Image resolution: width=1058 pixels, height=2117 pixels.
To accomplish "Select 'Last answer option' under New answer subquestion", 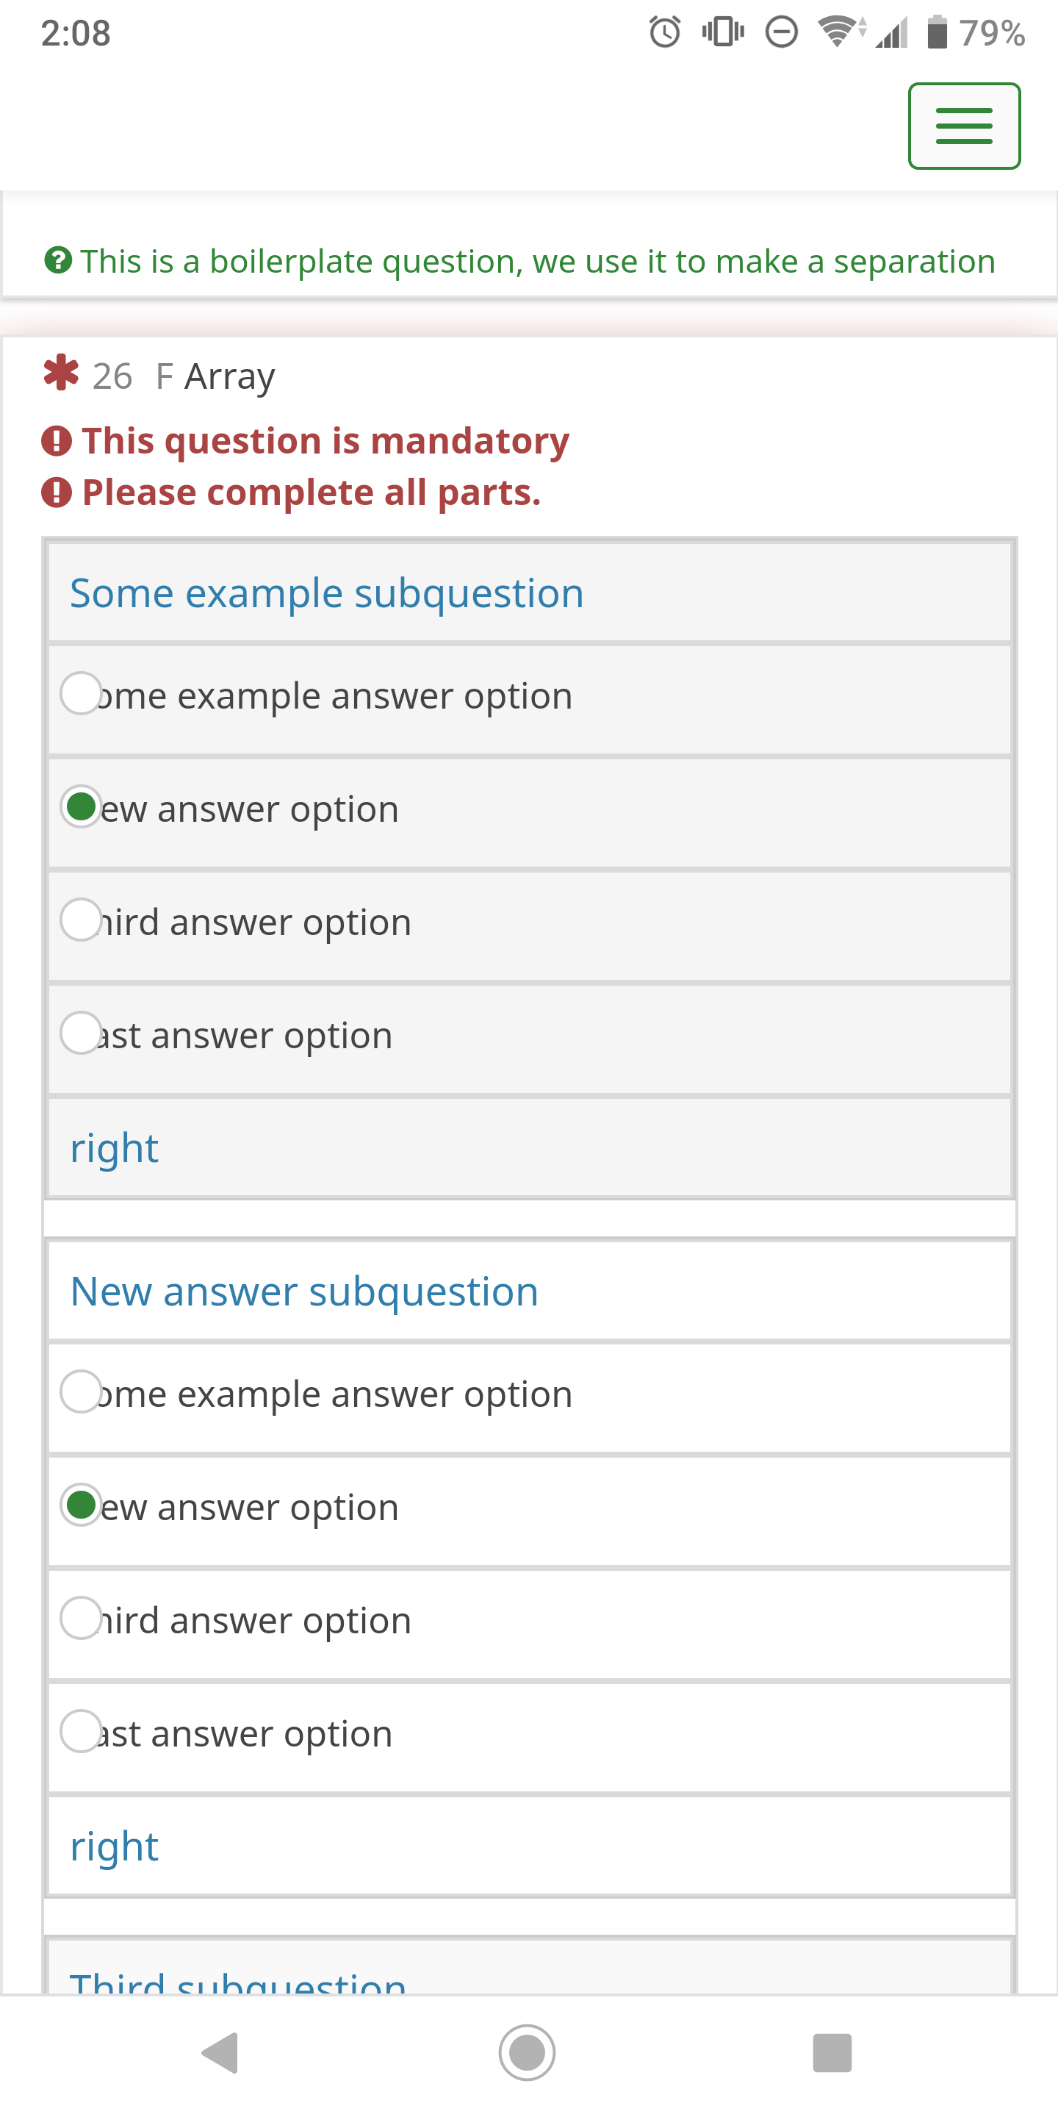I will 81,1732.
